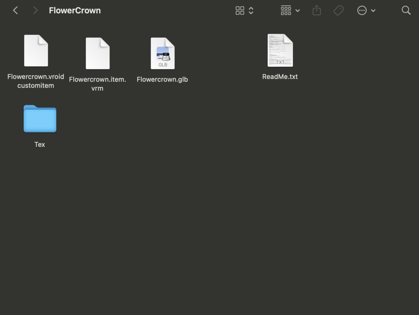Select the Tex folder icon
This screenshot has width=419, height=315.
click(x=40, y=118)
